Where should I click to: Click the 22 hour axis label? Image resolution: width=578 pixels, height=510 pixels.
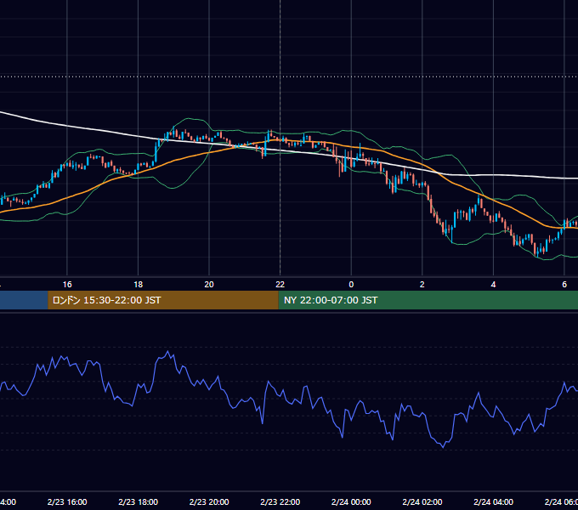(280, 285)
